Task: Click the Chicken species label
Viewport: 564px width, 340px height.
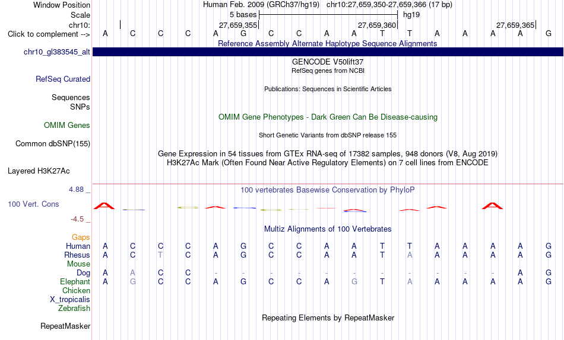Action: tap(76, 290)
